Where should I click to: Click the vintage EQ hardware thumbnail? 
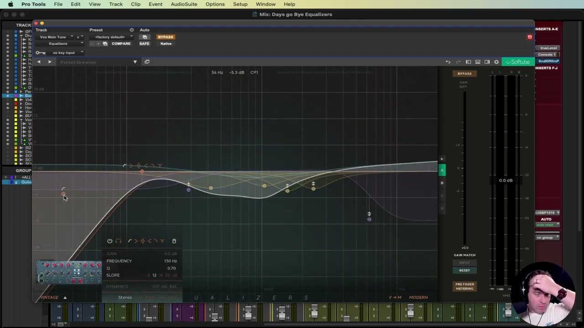point(69,272)
